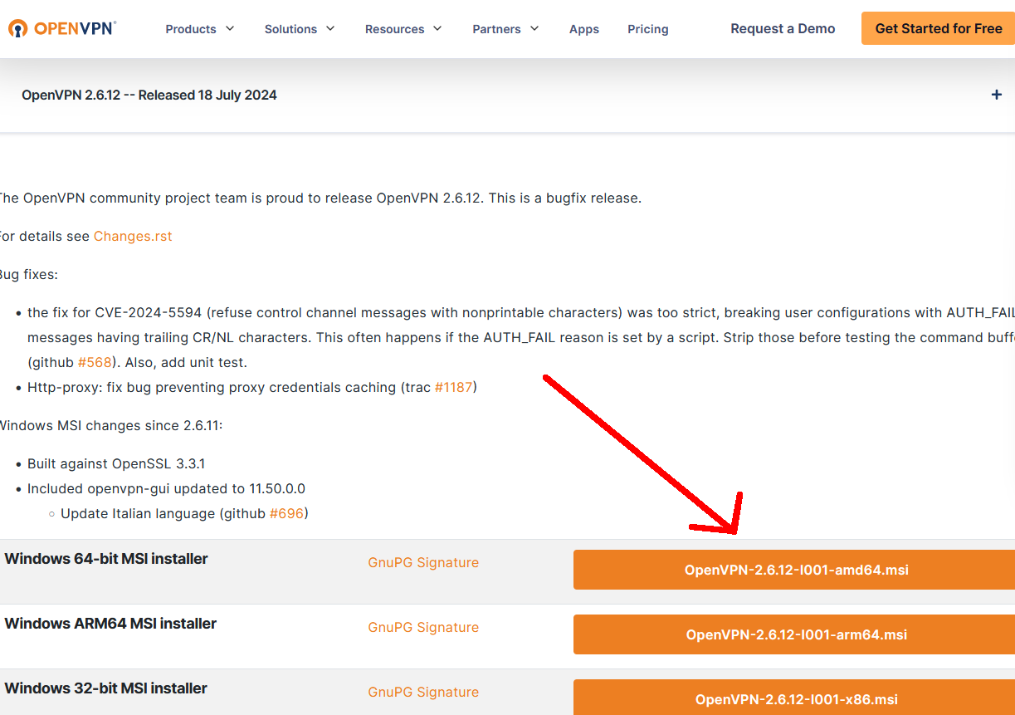Click Request a Demo

coord(783,28)
